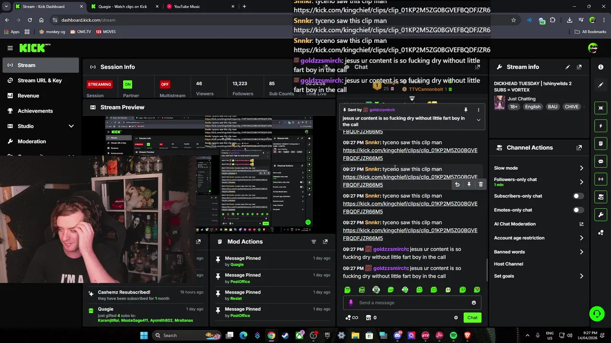Open Discord from the taskbar
The width and height of the screenshot is (611, 343).
397,335
